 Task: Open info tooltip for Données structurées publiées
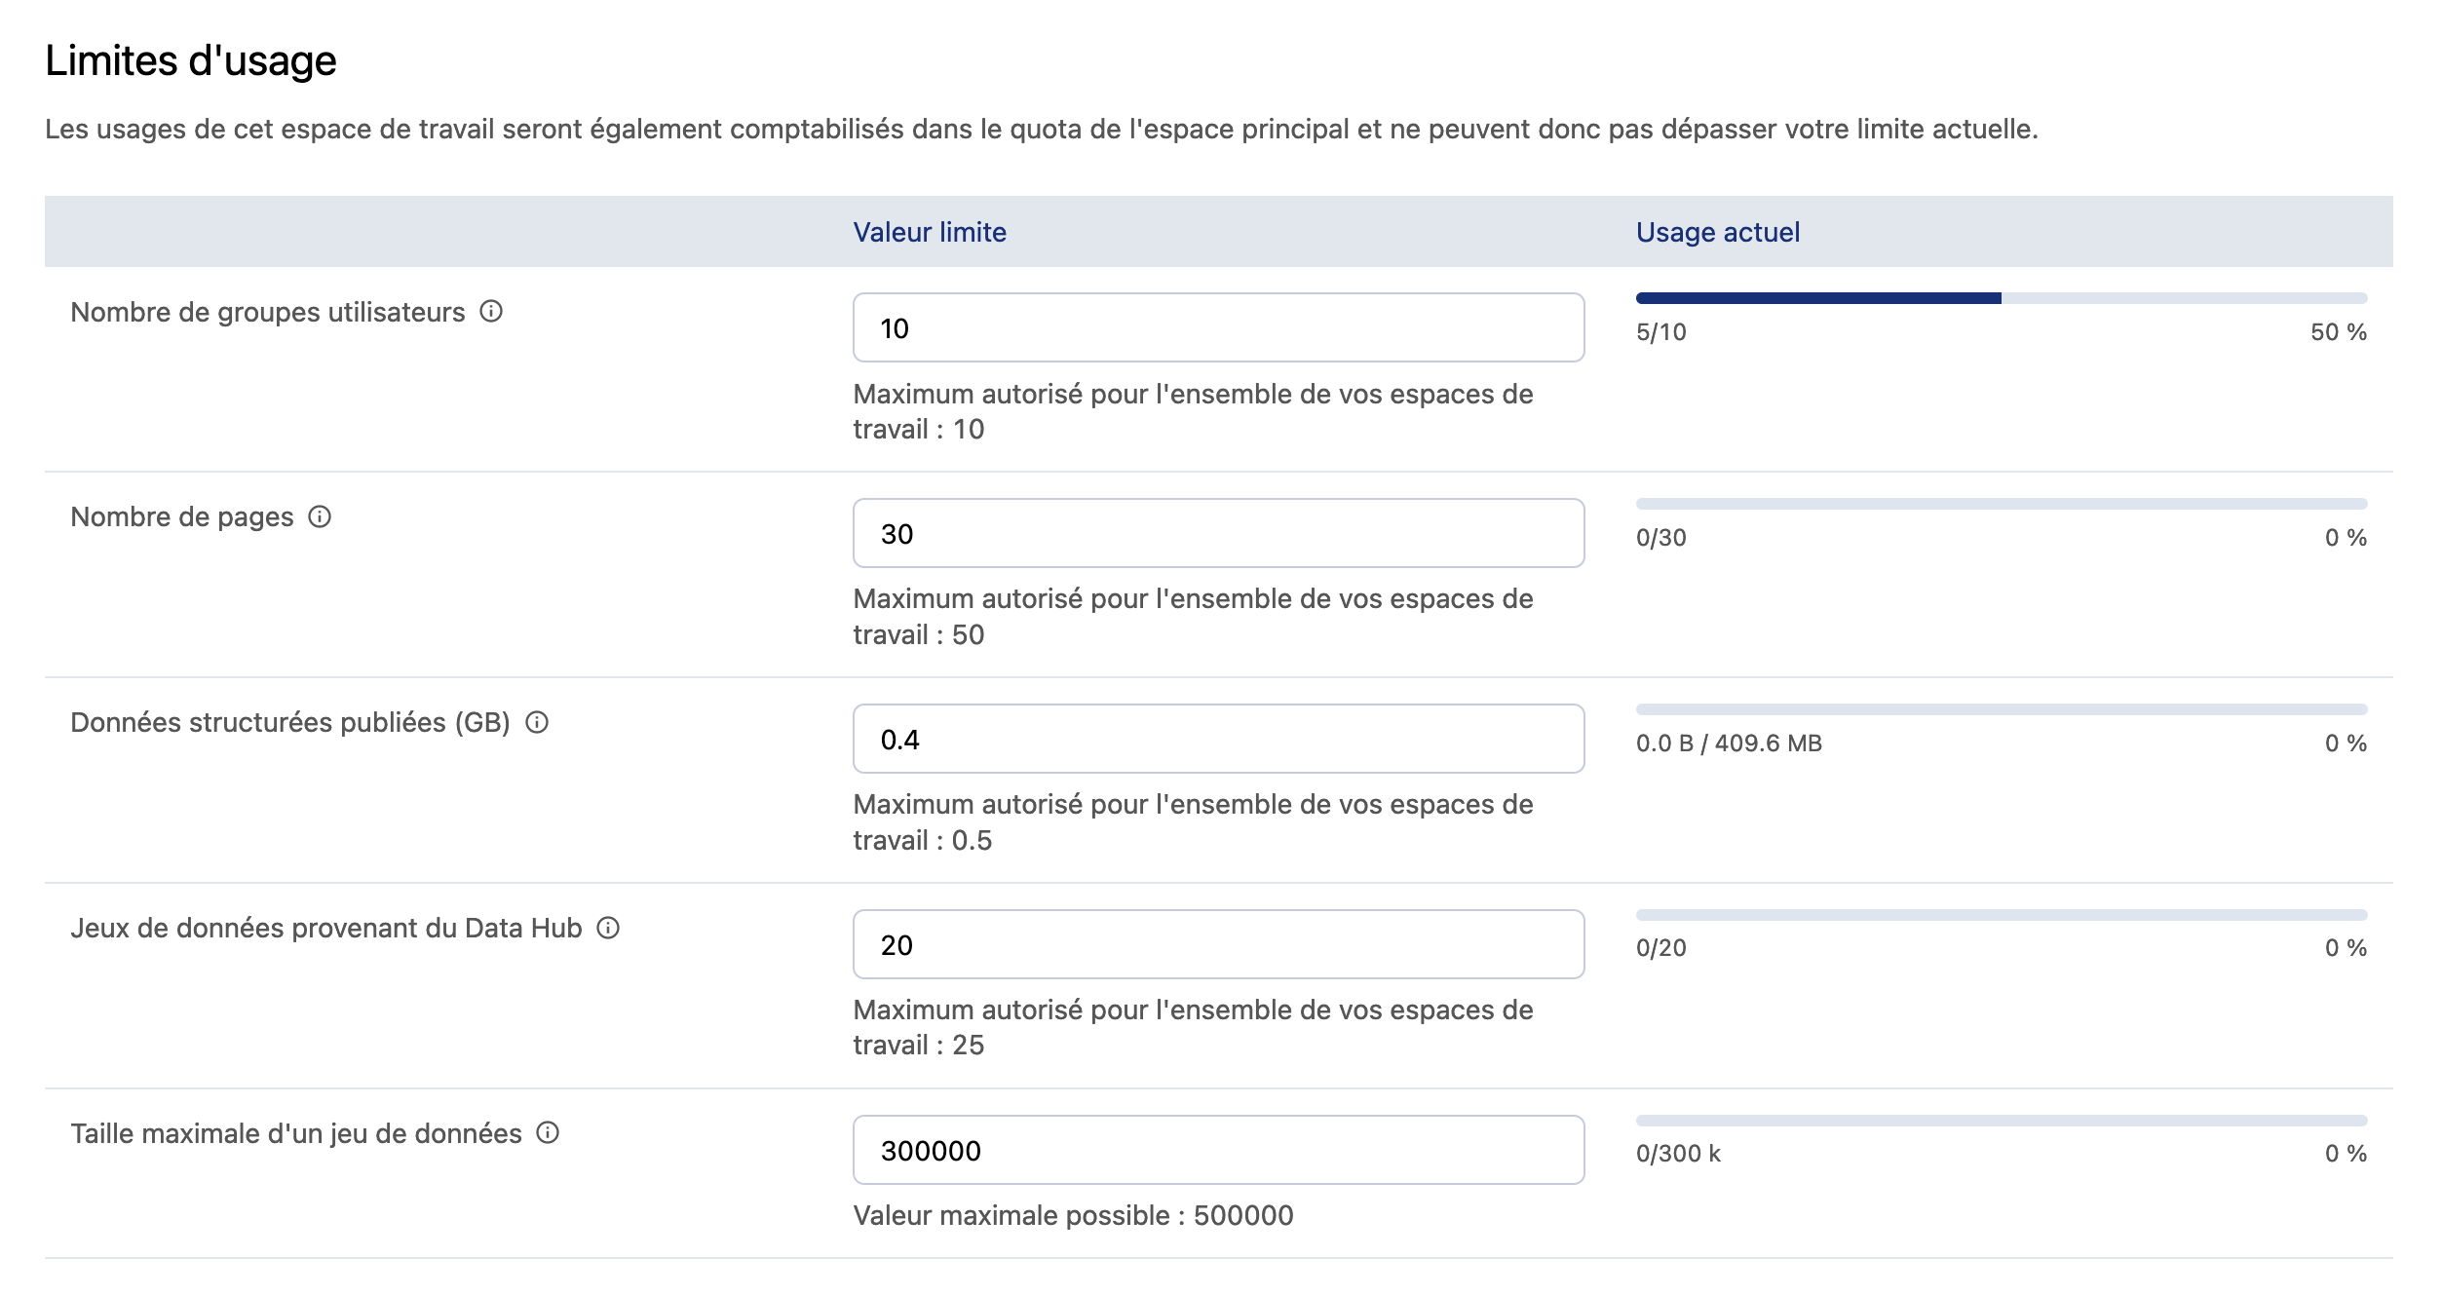(537, 723)
